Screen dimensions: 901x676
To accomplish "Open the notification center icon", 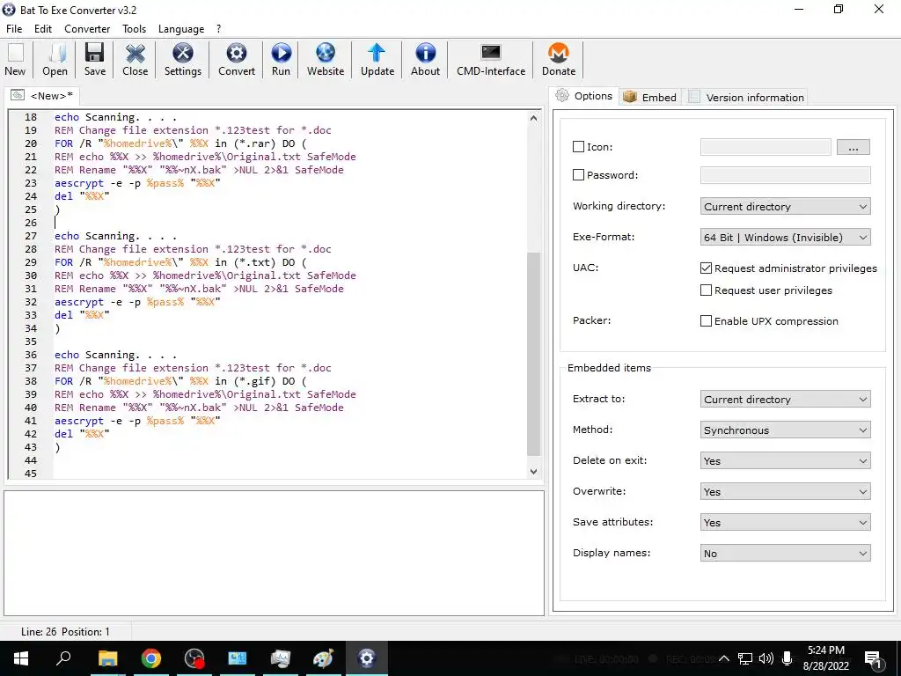I will 873,659.
